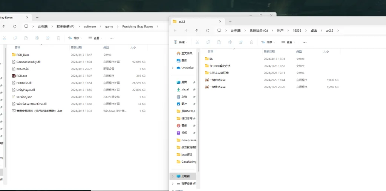Screen dimensions: 386x191
Task: Click Delete icon in Punishing Gray Raven window
Action: coord(58,38)
